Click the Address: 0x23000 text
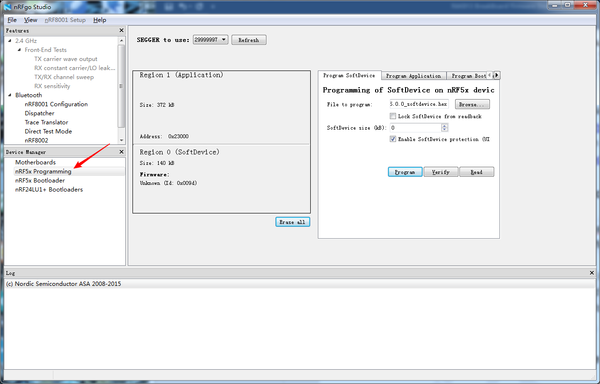 (x=164, y=136)
